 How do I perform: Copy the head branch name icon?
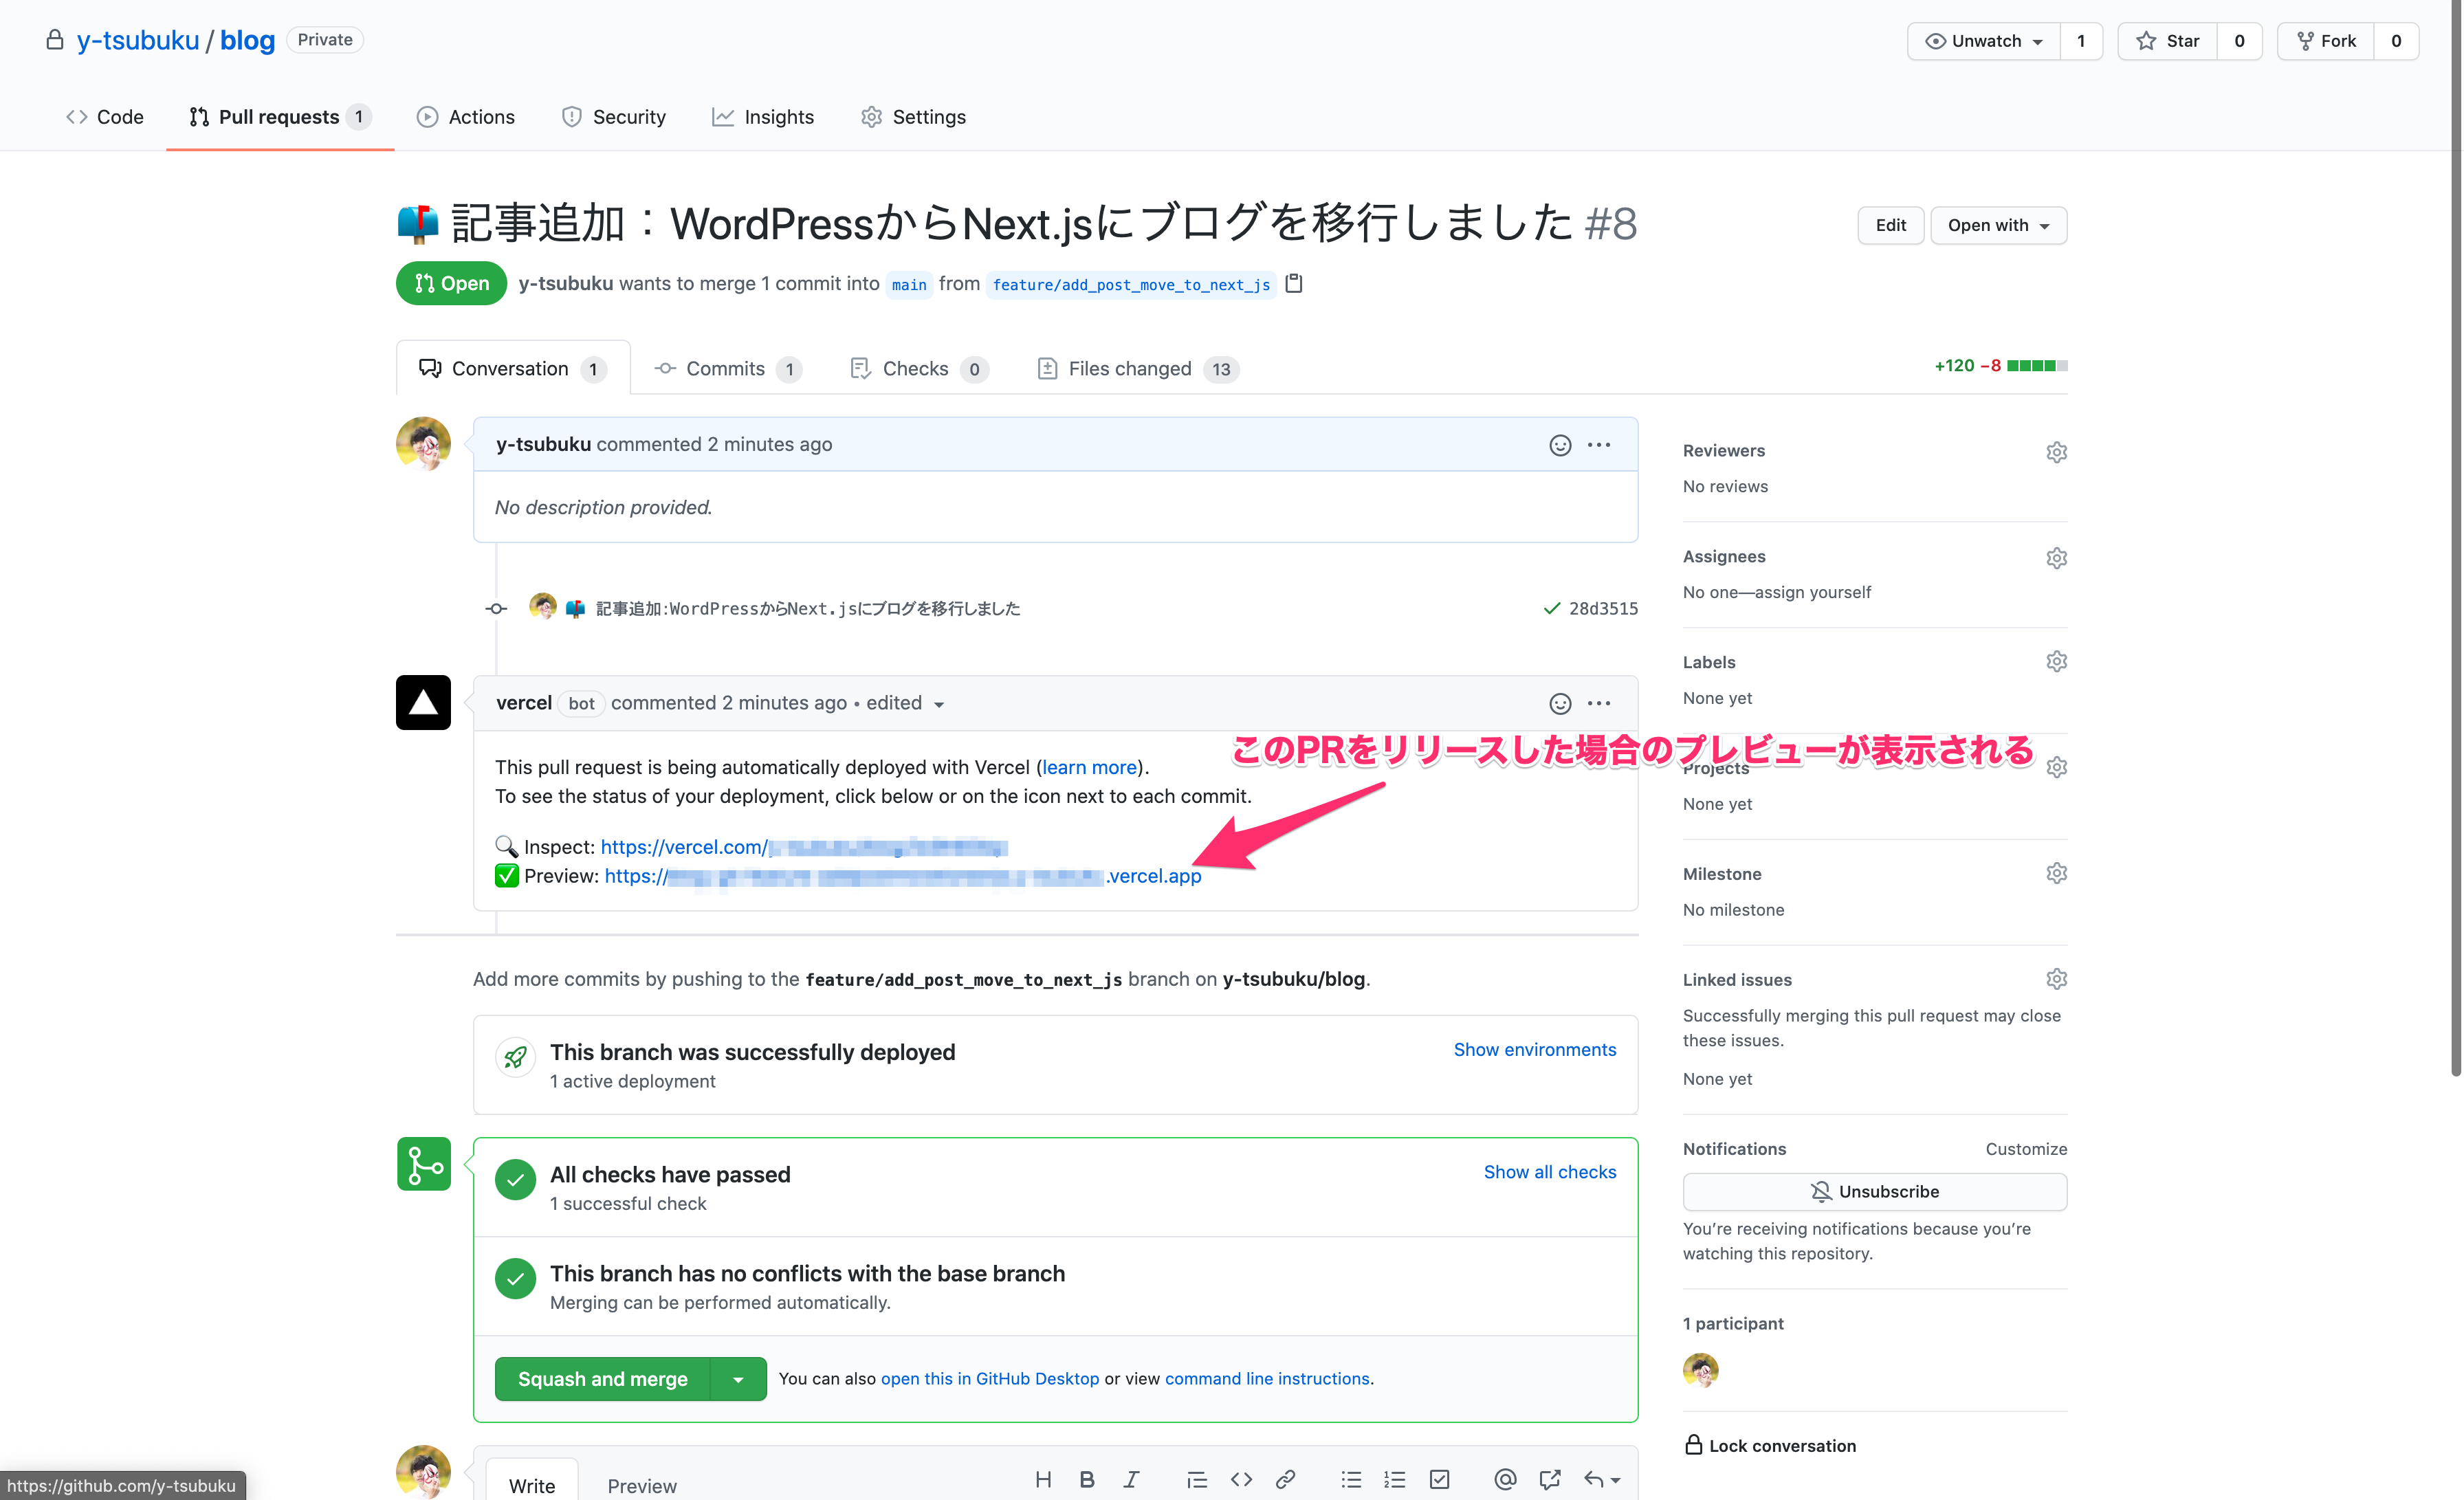[x=1294, y=284]
